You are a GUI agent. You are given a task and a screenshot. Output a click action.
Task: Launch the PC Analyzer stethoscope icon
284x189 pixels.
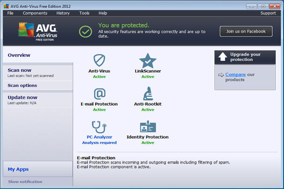(99, 127)
